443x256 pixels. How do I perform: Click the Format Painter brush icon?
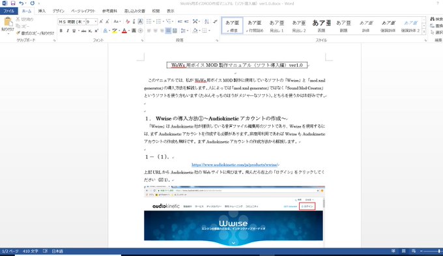pyautogui.click(x=19, y=33)
